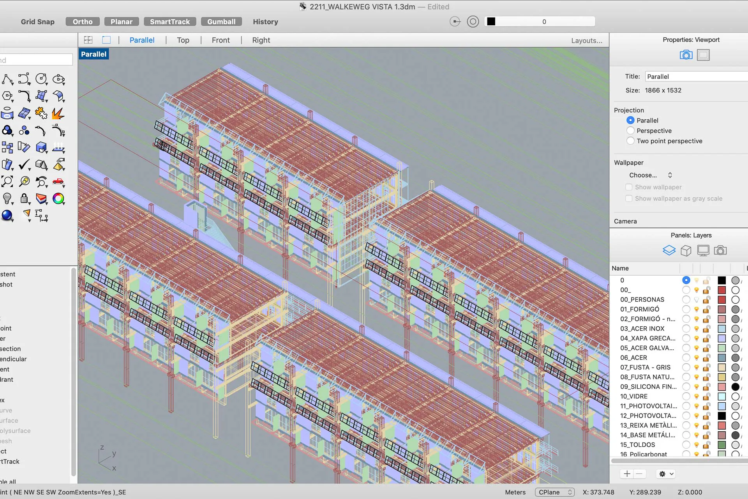
Task: Select the Perspective projection radio button
Action: click(x=630, y=131)
